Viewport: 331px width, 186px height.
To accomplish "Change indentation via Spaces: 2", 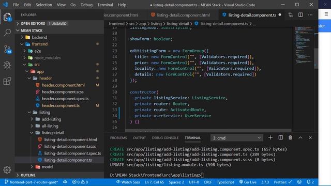I will 176,182.
